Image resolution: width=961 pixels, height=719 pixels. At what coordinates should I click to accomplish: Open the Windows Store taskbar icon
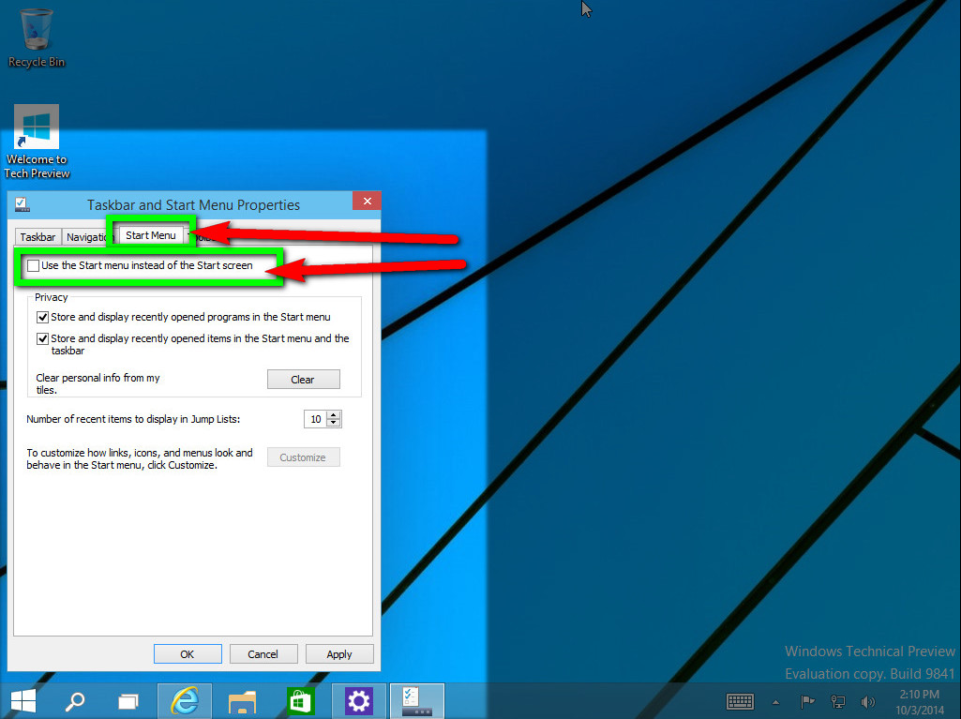coord(301,700)
